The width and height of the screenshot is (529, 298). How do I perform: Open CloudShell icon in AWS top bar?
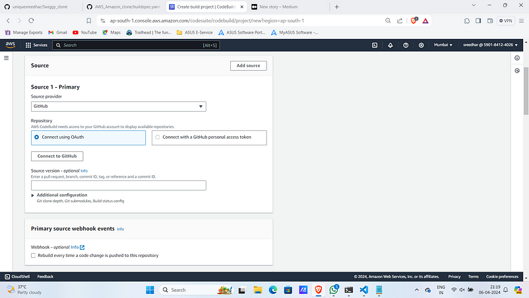click(x=375, y=45)
